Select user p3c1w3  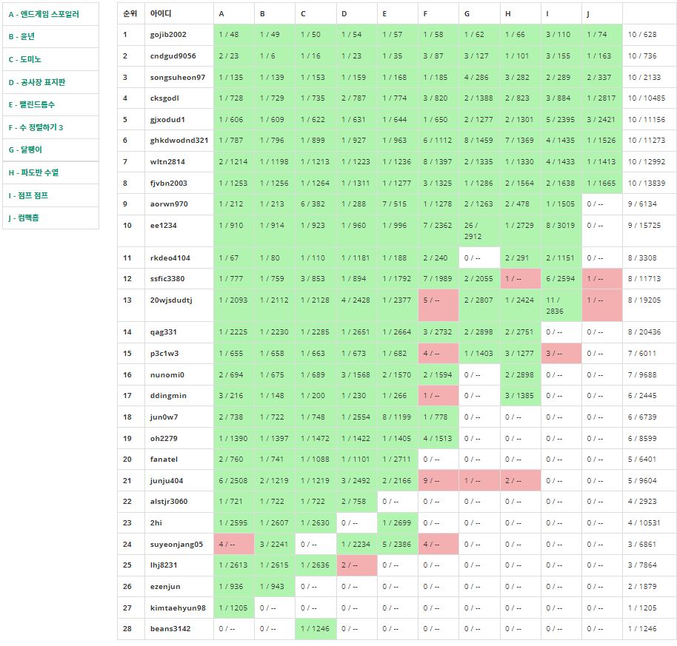point(164,354)
